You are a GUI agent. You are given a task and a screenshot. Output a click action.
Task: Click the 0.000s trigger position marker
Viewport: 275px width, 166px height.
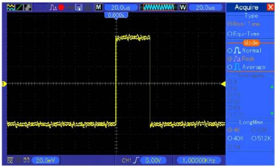point(116,15)
